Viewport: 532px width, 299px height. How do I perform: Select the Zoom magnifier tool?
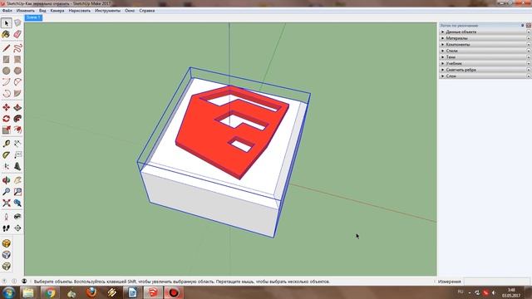[6, 192]
